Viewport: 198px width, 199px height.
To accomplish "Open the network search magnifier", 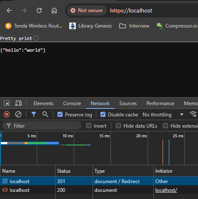I will 45,114.
